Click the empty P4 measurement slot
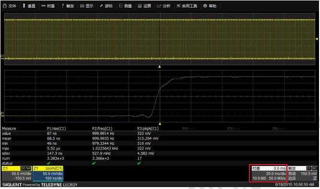320x189 pixels. tap(189, 129)
